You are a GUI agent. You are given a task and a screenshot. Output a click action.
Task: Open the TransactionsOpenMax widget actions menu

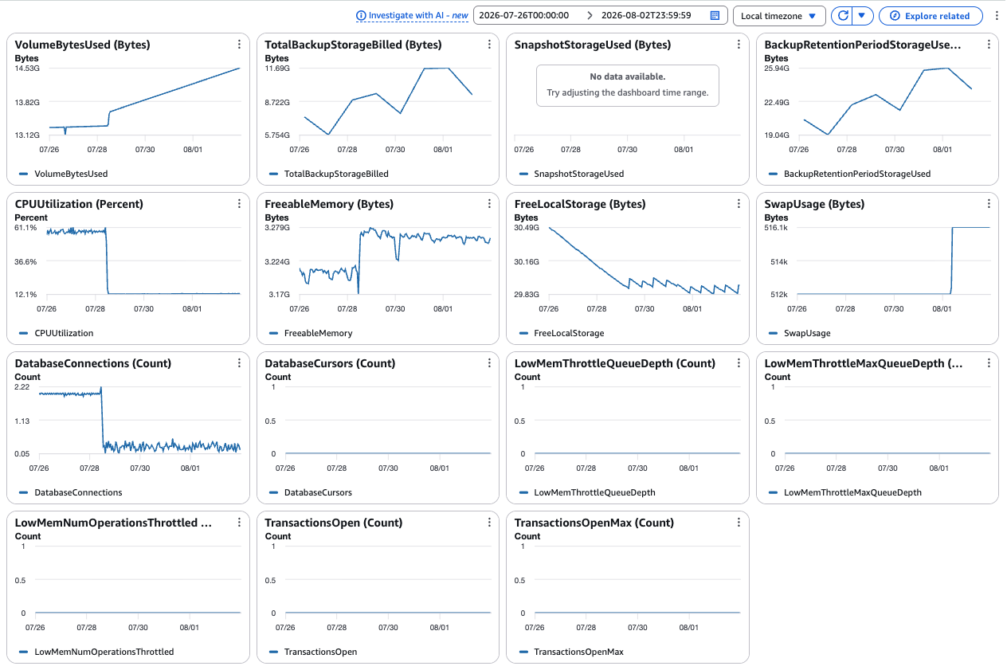pos(739,523)
